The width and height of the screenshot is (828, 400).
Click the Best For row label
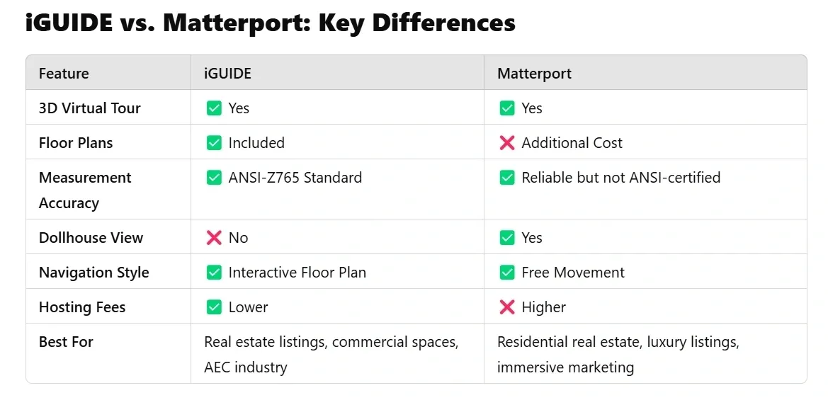(x=66, y=342)
